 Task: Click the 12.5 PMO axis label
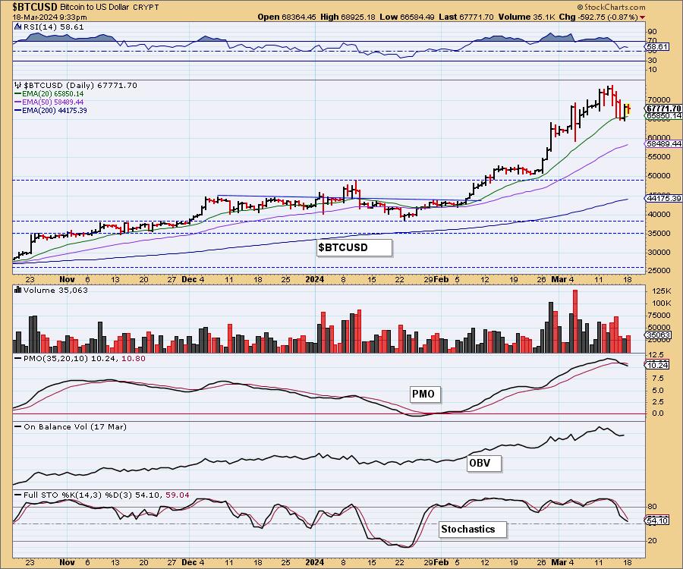pos(656,355)
